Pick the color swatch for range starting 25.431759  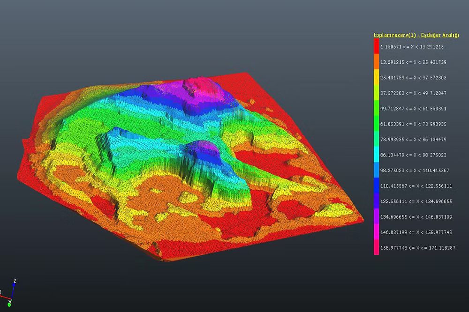[376, 77]
